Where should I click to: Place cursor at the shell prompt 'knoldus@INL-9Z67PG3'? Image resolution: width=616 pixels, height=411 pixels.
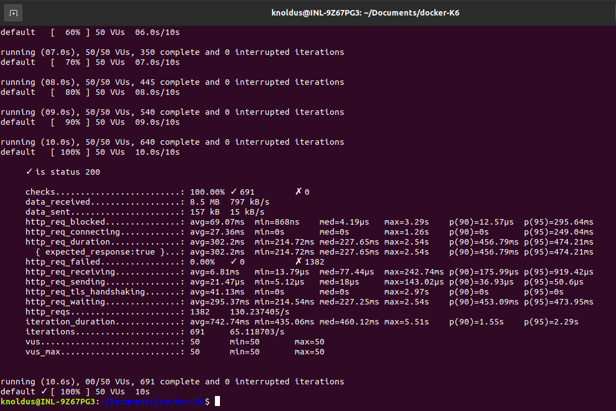48,402
